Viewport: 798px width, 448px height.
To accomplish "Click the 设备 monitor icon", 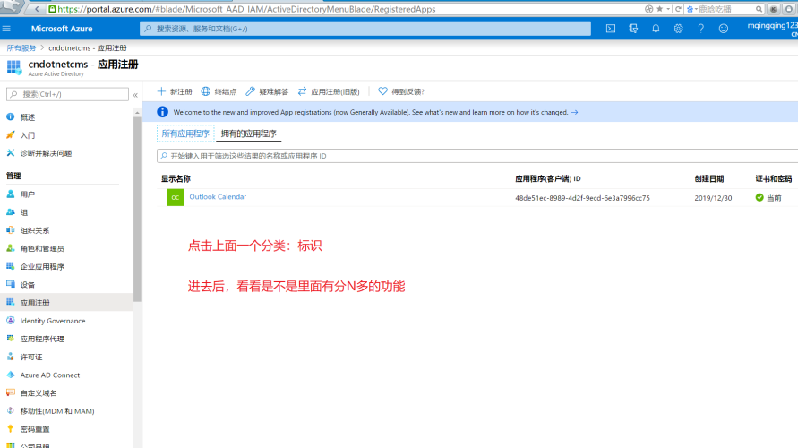I will pyautogui.click(x=10, y=284).
